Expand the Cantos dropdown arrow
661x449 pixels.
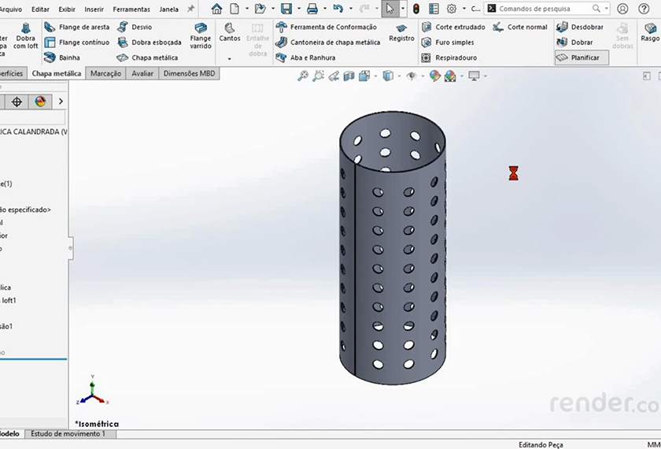point(230,59)
